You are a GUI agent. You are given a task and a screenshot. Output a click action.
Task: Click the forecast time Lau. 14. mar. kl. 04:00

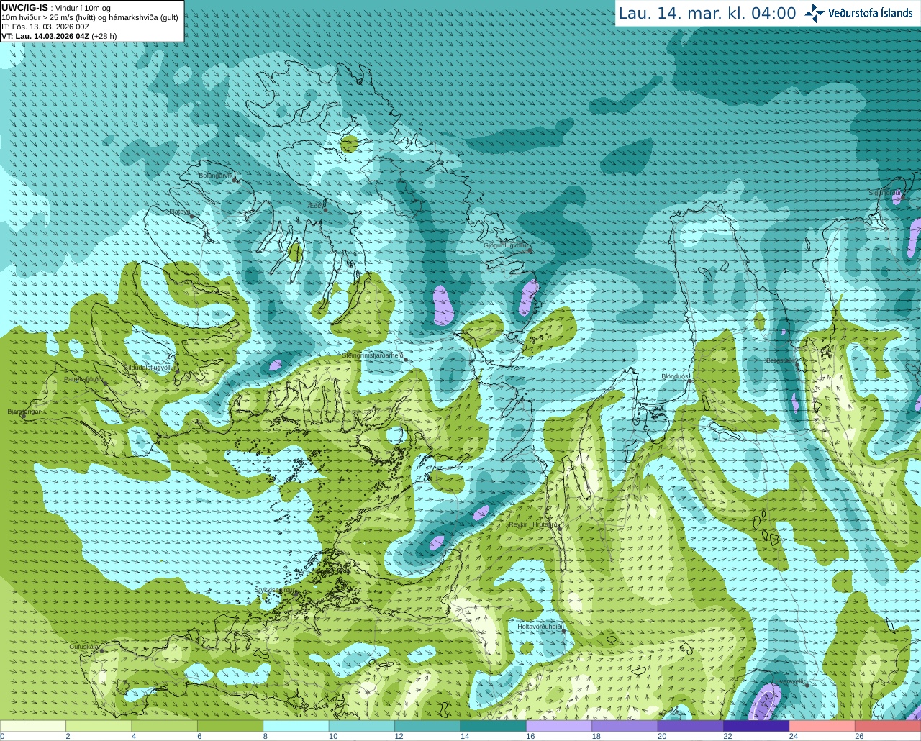click(x=707, y=14)
